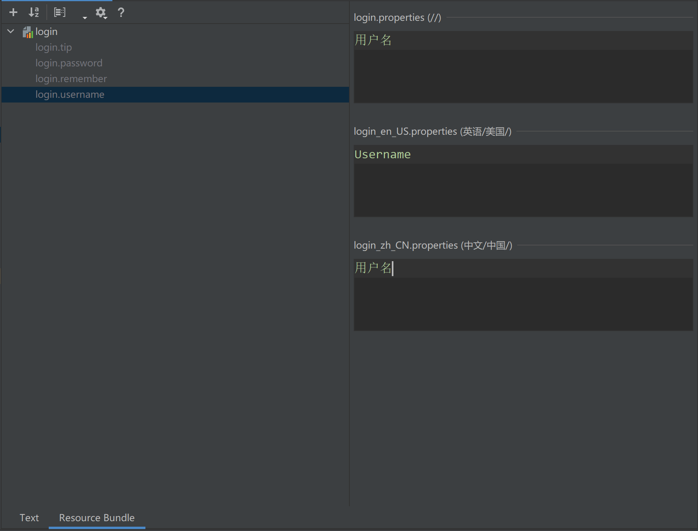Click the default login.properties value field
698x531 pixels.
[x=523, y=67]
